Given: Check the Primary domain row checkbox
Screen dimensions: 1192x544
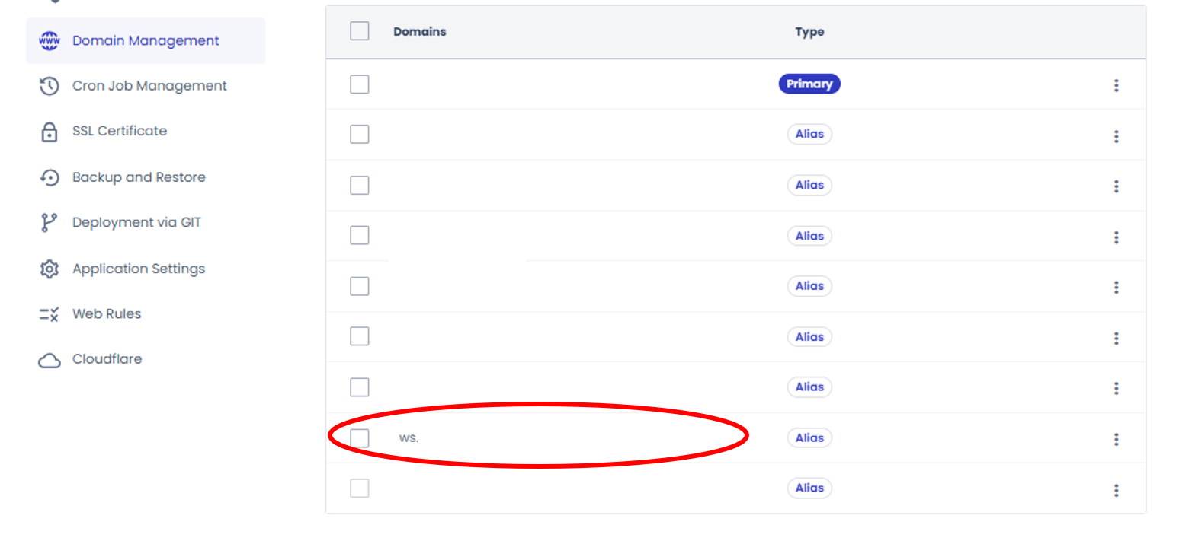Looking at the screenshot, I should coord(360,84).
